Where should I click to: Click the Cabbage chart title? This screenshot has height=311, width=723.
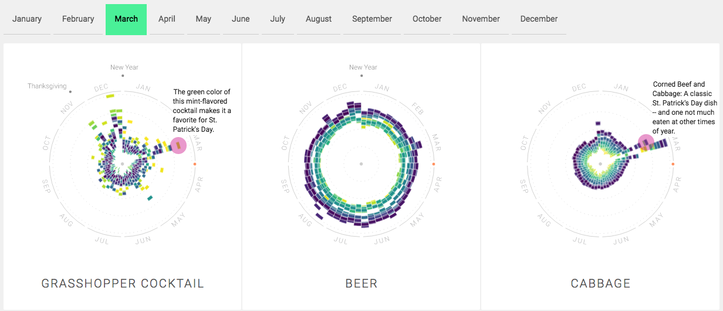tap(600, 283)
